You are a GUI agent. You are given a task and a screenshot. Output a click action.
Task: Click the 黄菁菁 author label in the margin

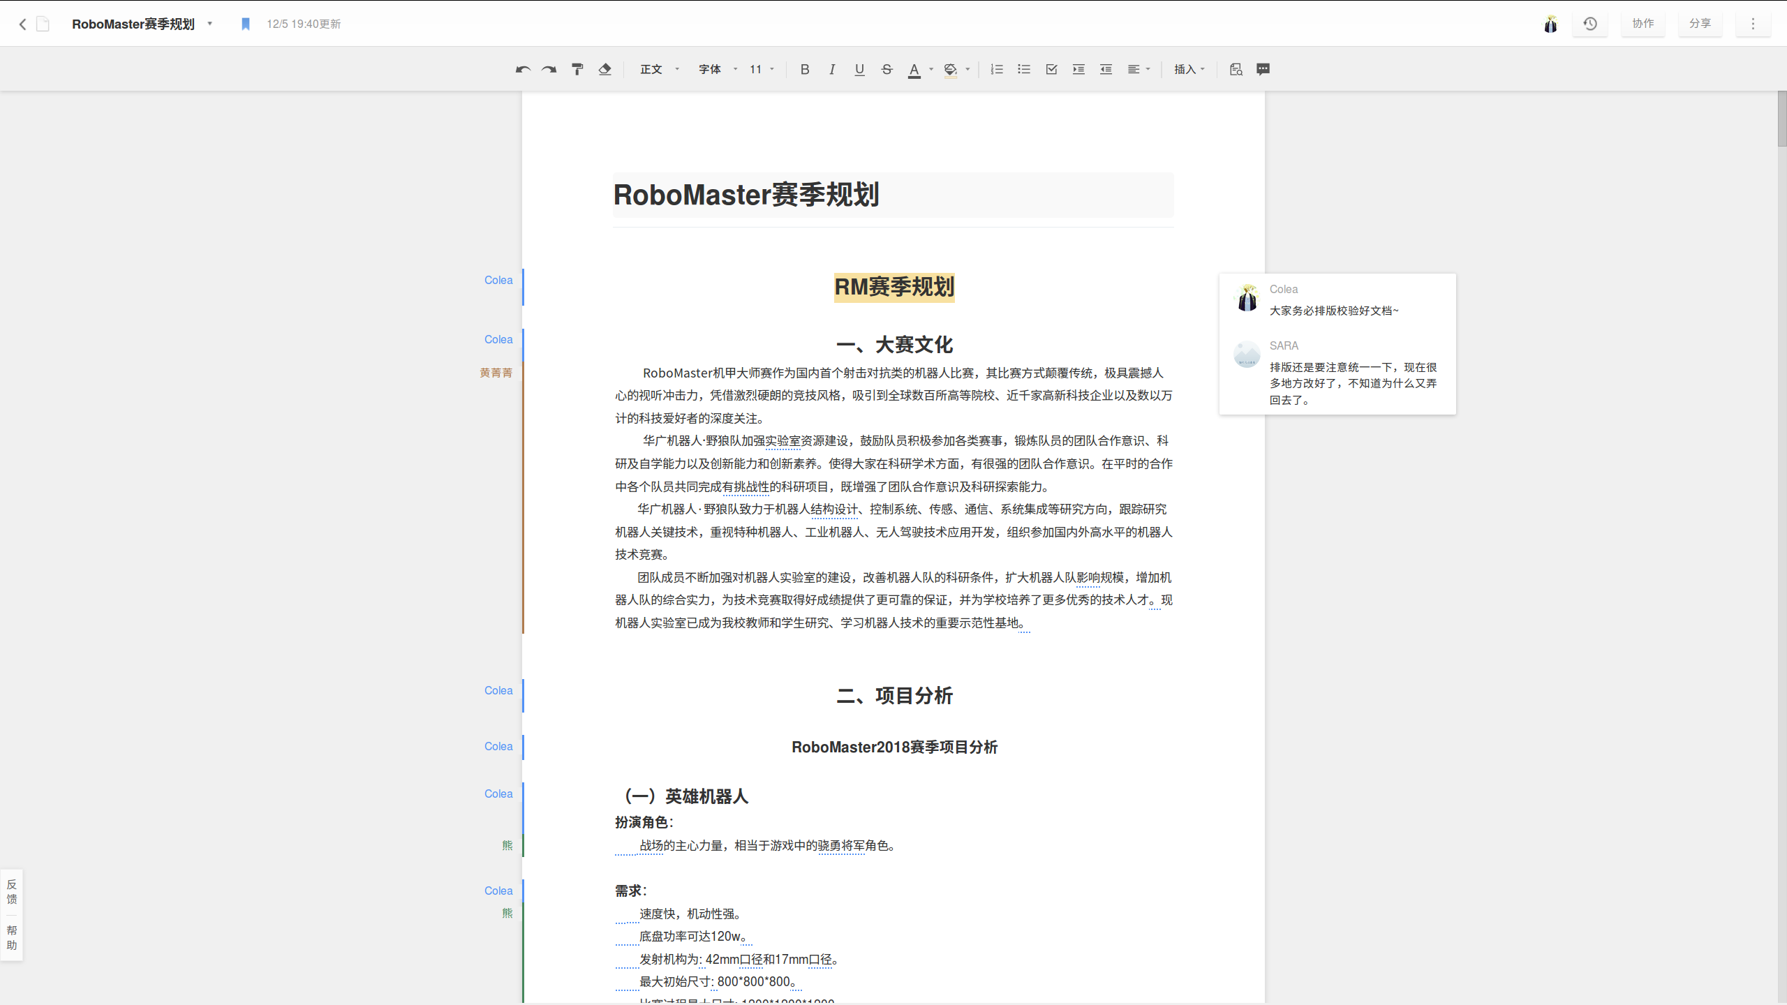tap(496, 373)
